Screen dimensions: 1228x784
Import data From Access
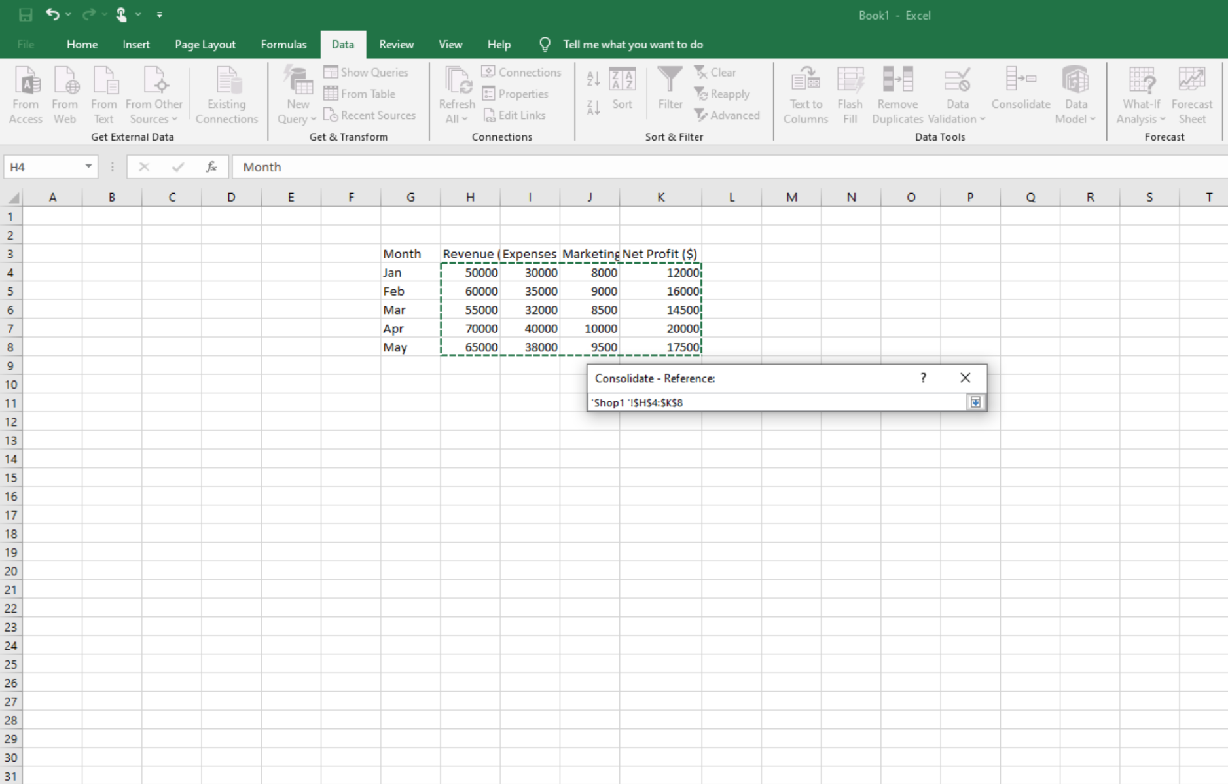point(26,96)
